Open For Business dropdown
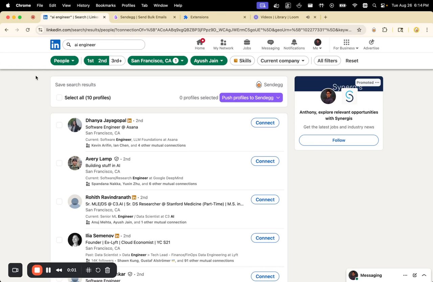Image resolution: width=433 pixels, height=282 pixels. [x=346, y=44]
